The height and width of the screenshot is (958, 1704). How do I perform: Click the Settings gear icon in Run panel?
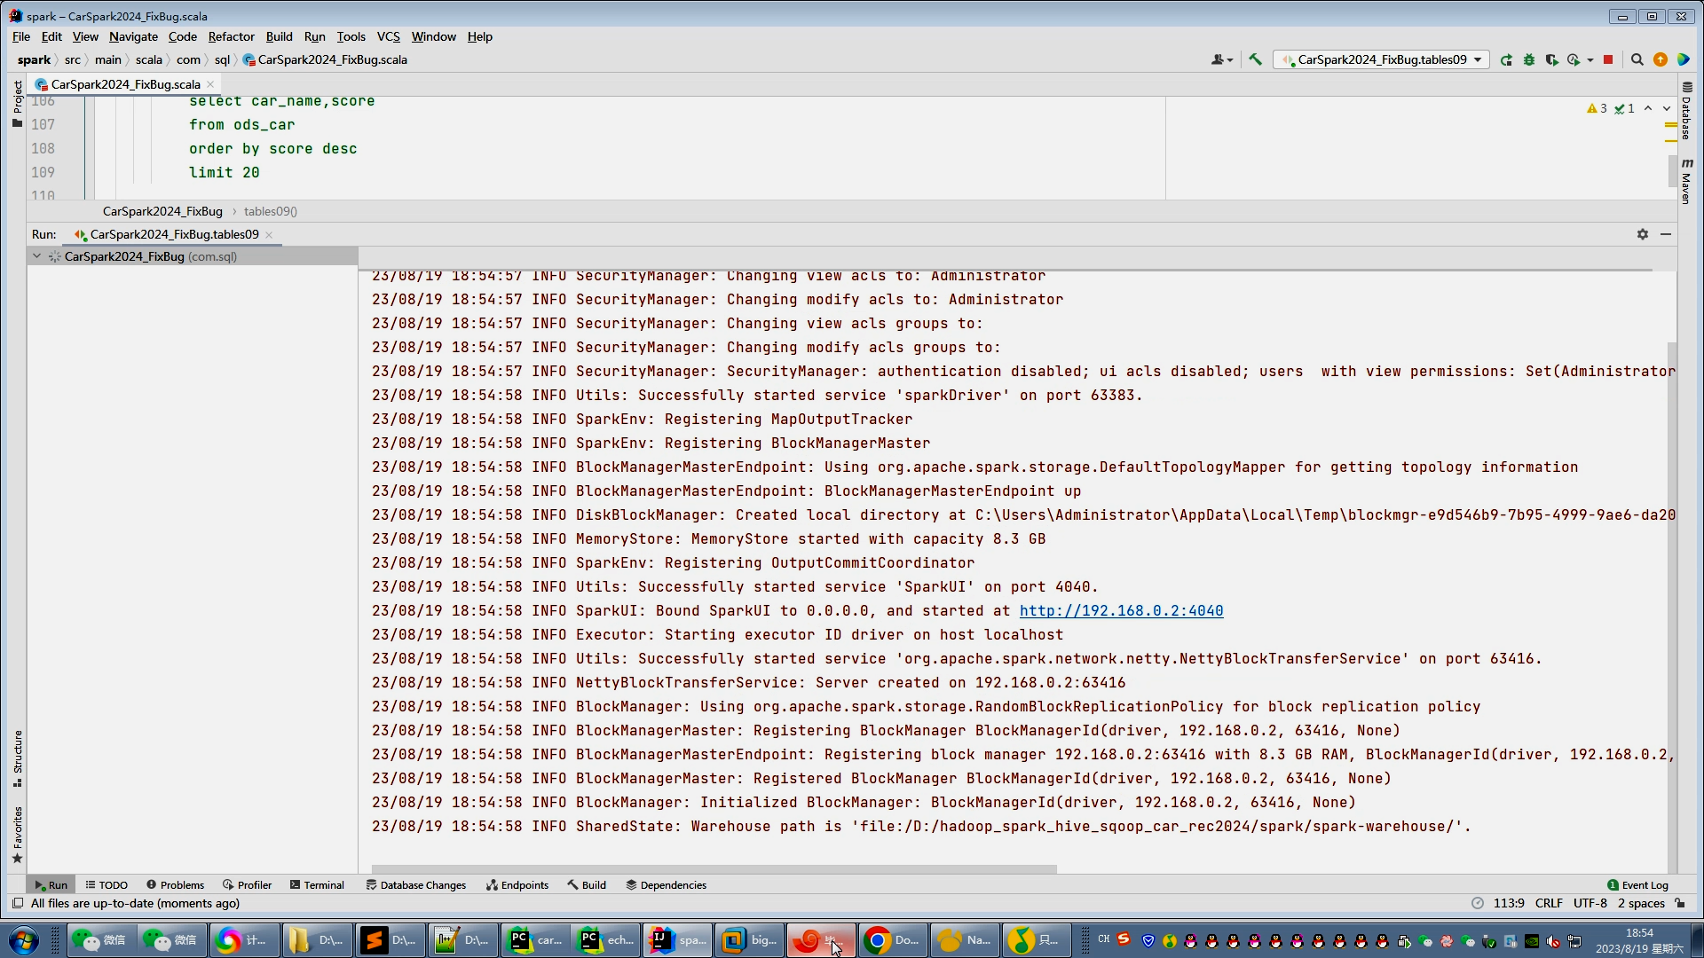tap(1643, 232)
